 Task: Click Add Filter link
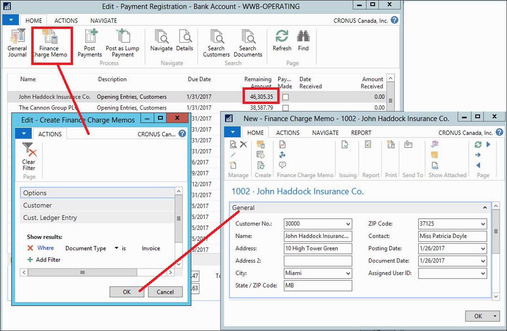point(44,260)
